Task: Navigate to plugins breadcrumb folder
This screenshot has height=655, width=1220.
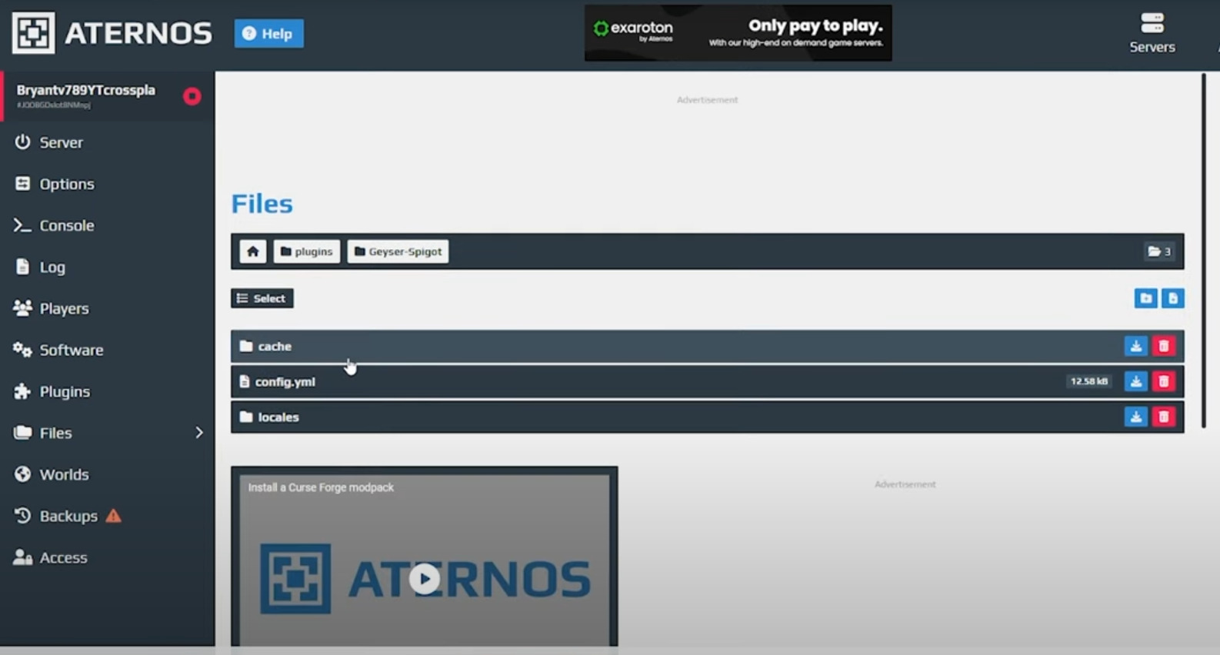Action: [306, 251]
